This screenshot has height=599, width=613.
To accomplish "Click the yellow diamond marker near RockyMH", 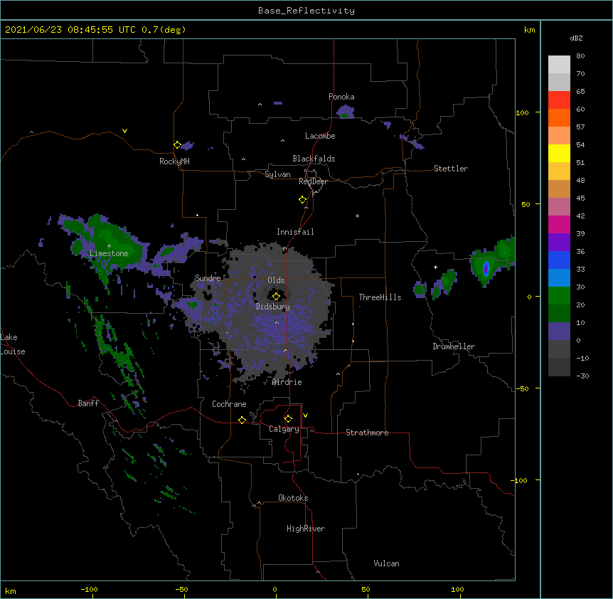I will (178, 145).
